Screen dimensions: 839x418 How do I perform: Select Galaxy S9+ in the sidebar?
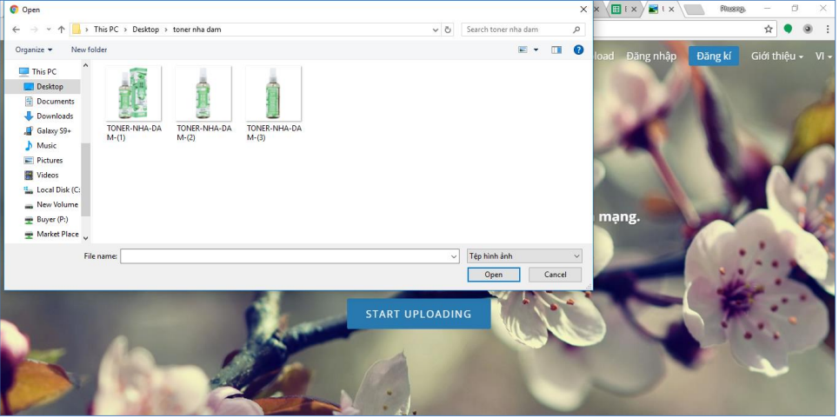click(x=53, y=130)
